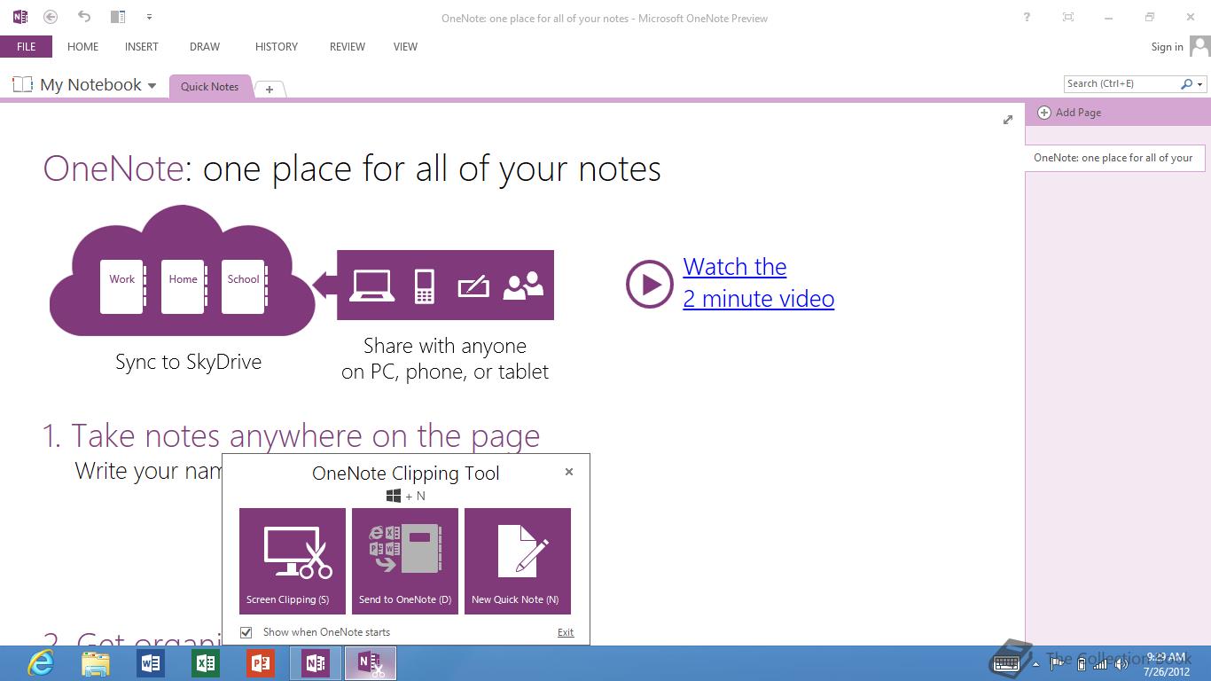This screenshot has height=681, width=1211.
Task: Open the FILE tab
Action: pyautogui.click(x=26, y=47)
